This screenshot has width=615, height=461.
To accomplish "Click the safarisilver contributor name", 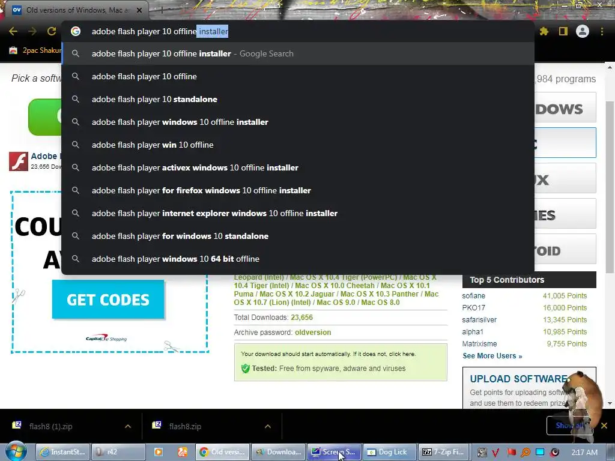I will tap(479, 319).
